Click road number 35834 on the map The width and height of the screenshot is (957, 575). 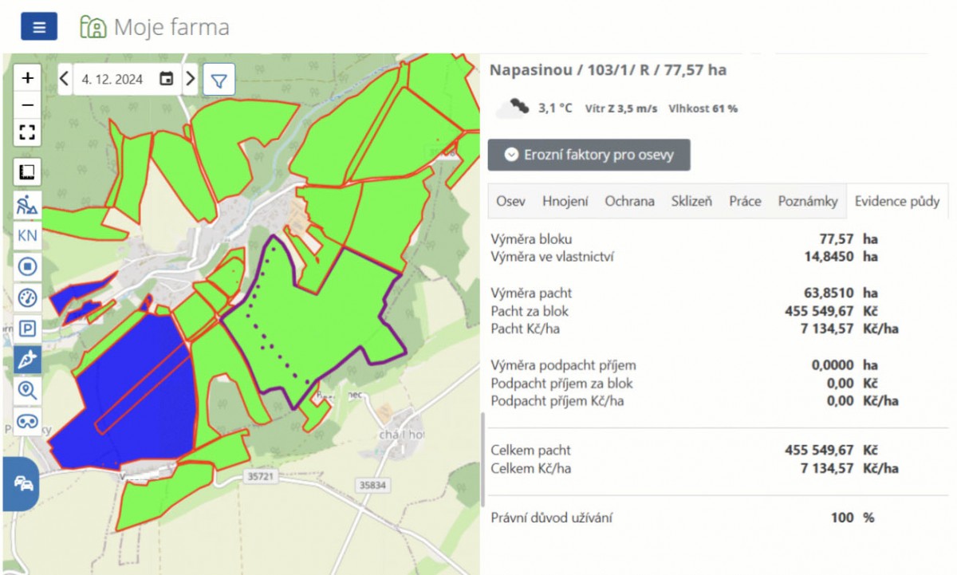[x=372, y=484]
